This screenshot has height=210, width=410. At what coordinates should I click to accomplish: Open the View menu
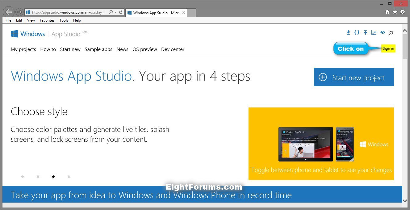[x=31, y=20]
